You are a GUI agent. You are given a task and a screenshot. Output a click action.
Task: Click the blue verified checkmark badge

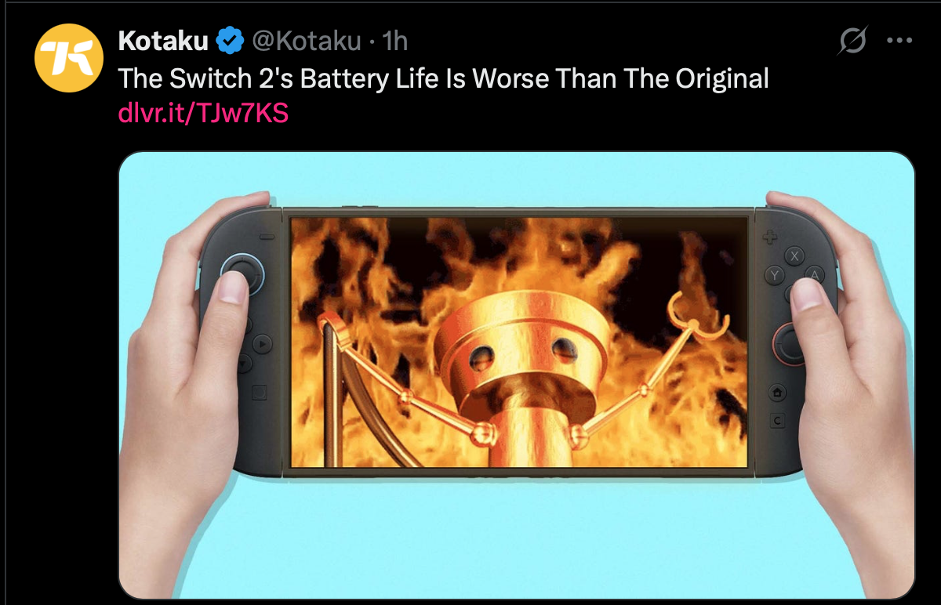point(229,41)
